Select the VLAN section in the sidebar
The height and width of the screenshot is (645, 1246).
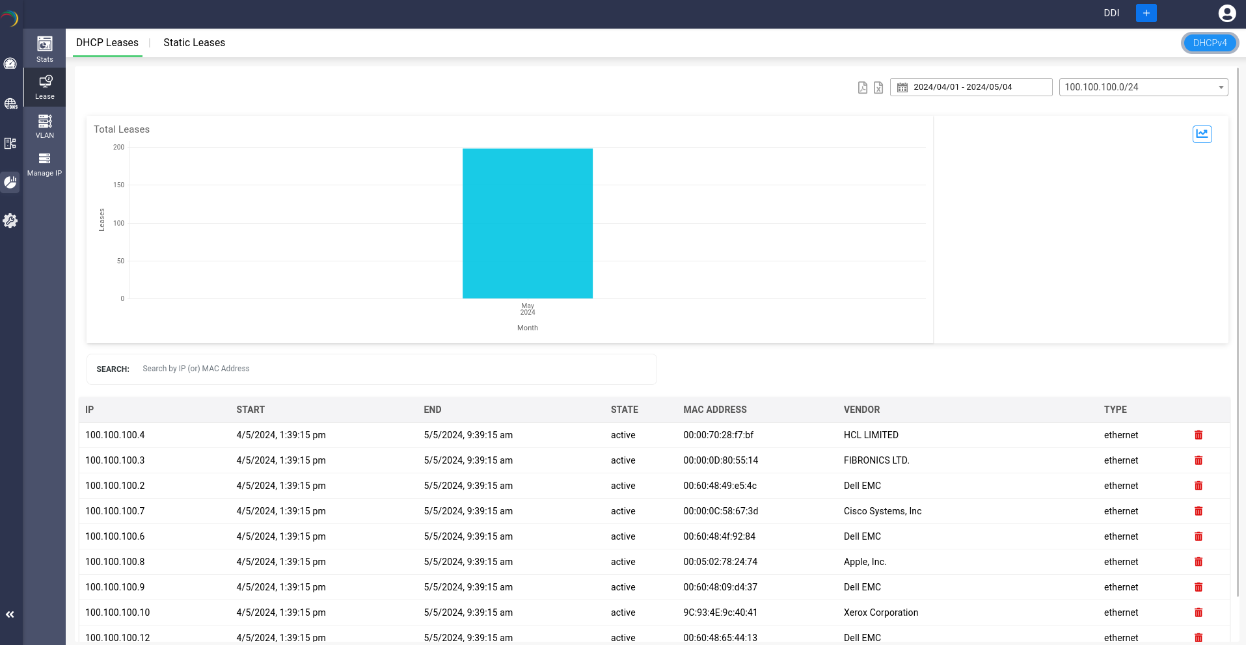44,125
